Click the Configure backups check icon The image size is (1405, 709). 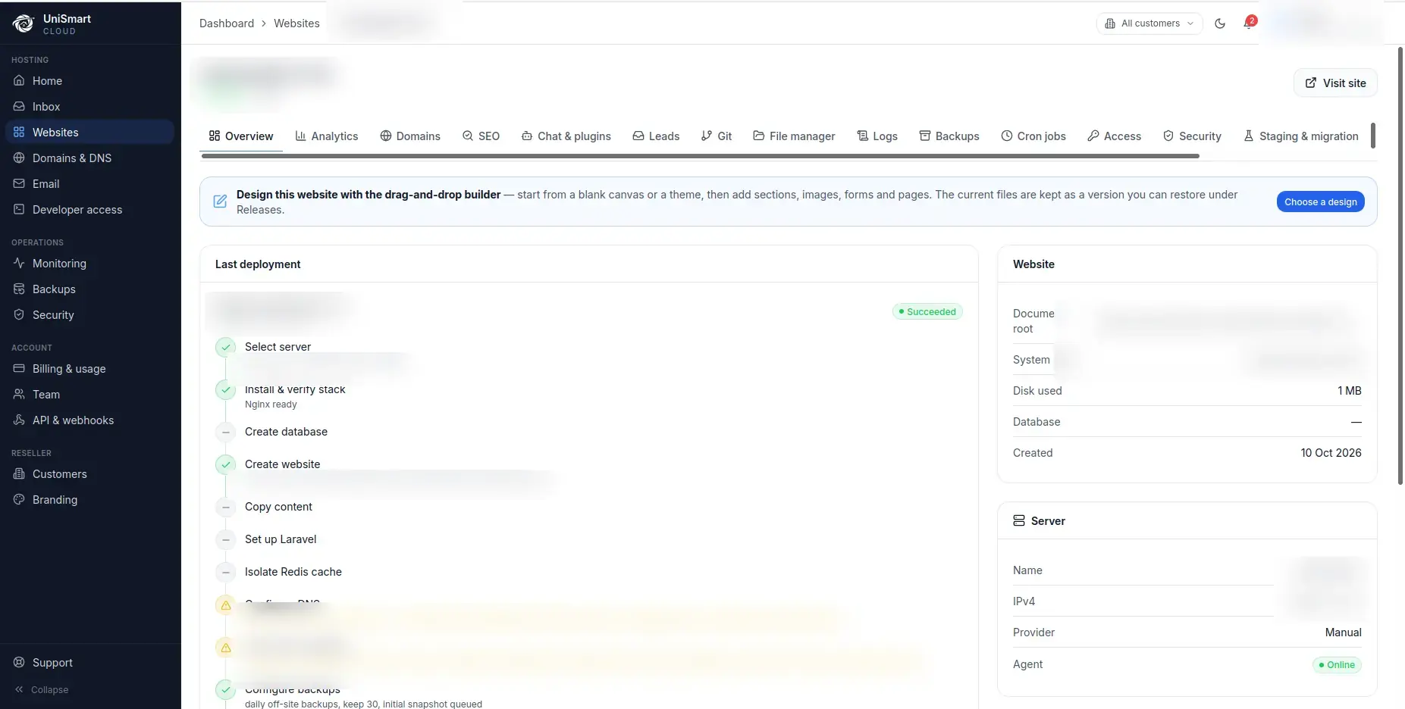225,690
